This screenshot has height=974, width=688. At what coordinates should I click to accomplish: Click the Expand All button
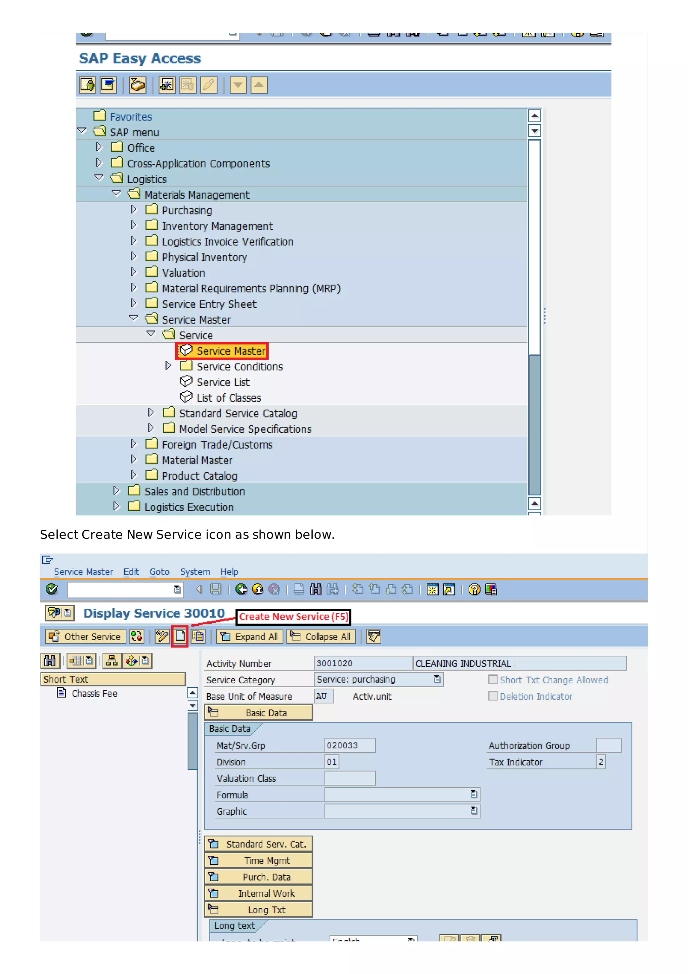249,636
